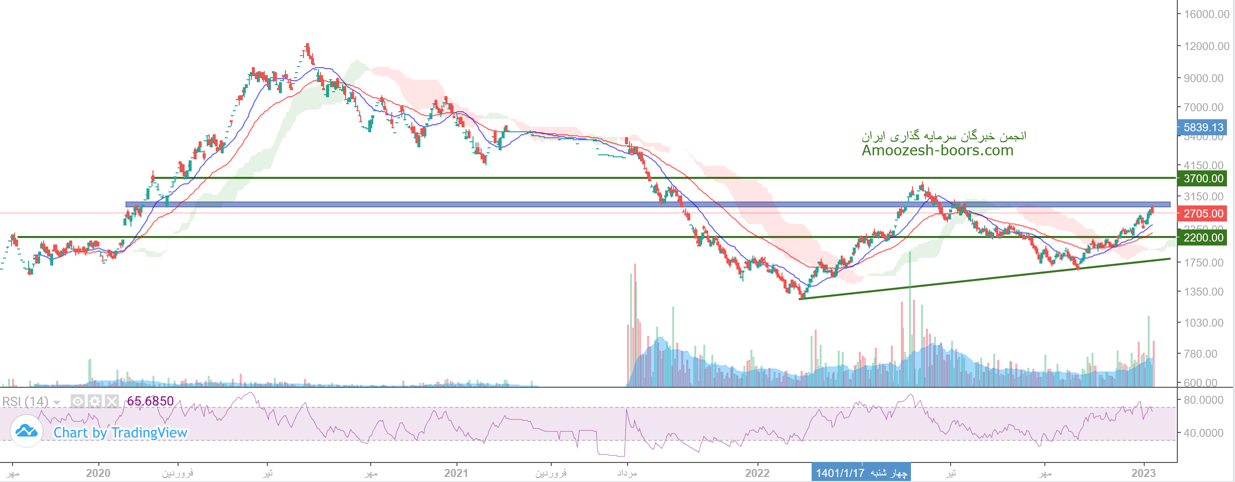Click the RSI value 65.6850
Image resolution: width=1235 pixels, height=482 pixels.
(x=150, y=401)
